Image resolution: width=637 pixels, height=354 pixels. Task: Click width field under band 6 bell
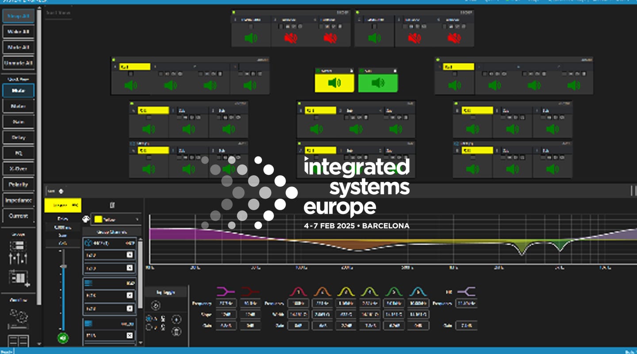[x=418, y=314]
